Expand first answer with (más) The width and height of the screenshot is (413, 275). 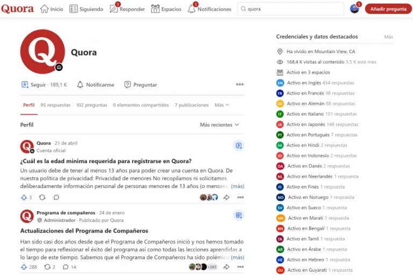pyautogui.click(x=237, y=186)
